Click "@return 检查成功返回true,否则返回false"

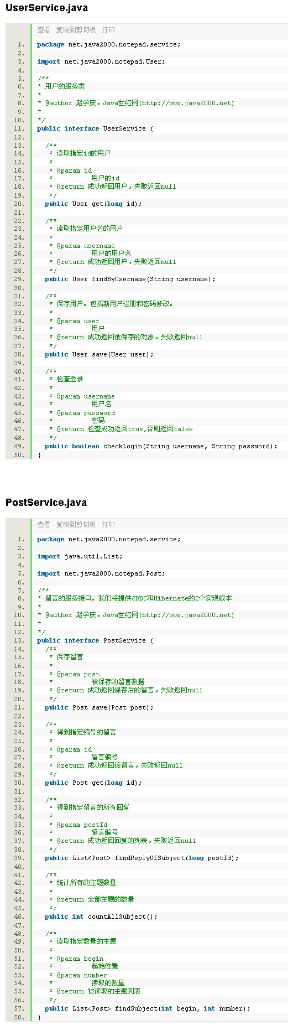click(121, 429)
